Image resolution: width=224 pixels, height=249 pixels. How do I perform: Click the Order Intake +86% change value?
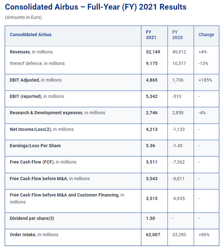[204, 235]
